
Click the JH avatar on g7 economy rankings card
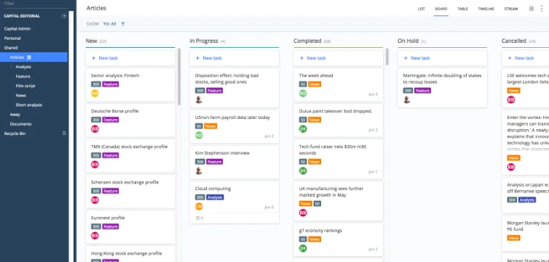coord(303,248)
